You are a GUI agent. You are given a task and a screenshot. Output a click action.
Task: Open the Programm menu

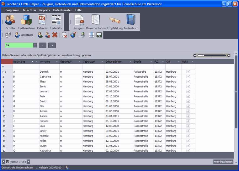[12, 10]
